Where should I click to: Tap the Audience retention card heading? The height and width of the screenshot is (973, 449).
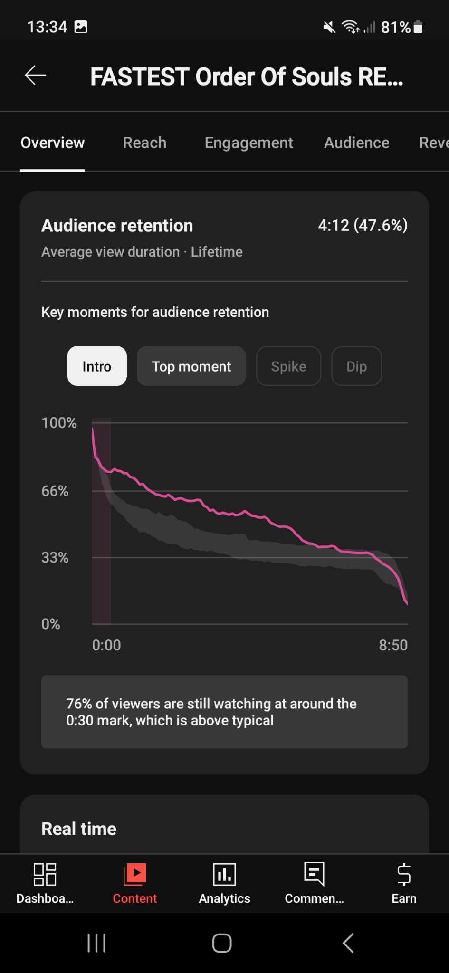117,226
